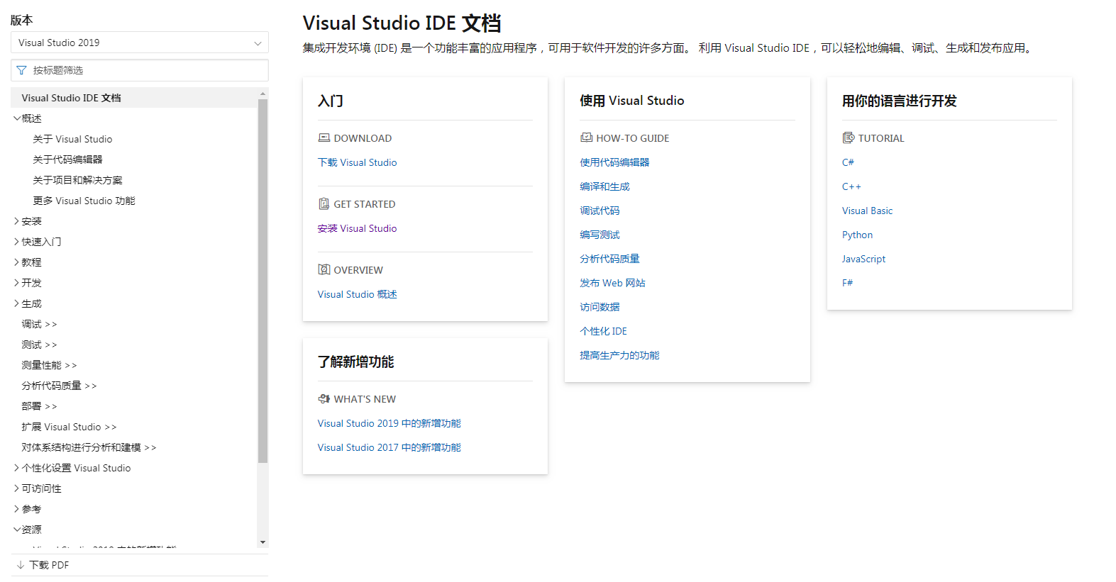
Task: Open 部署 >> in sidebar
Action: (39, 406)
